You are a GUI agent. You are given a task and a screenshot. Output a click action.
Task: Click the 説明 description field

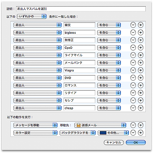(x=81, y=9)
